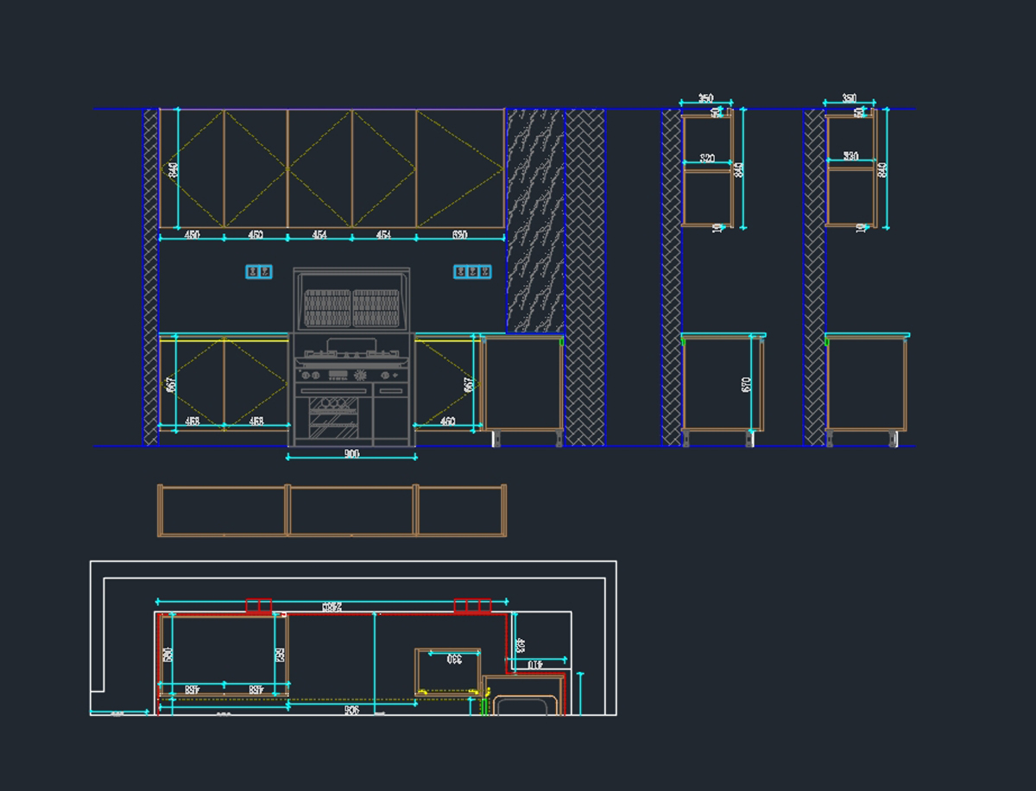
Task: Select the widest upper cabinet door panel
Action: coord(460,168)
